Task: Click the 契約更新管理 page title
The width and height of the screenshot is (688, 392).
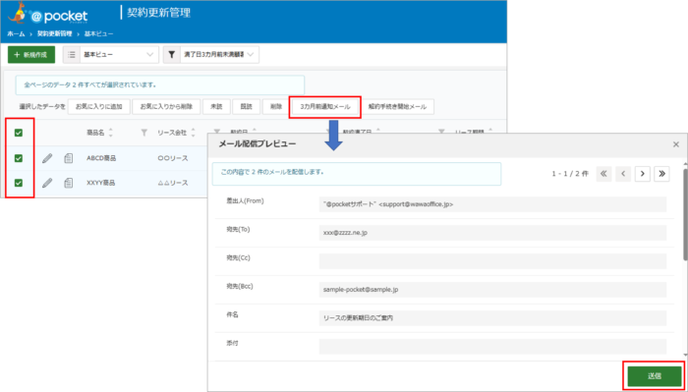Action: 159,13
